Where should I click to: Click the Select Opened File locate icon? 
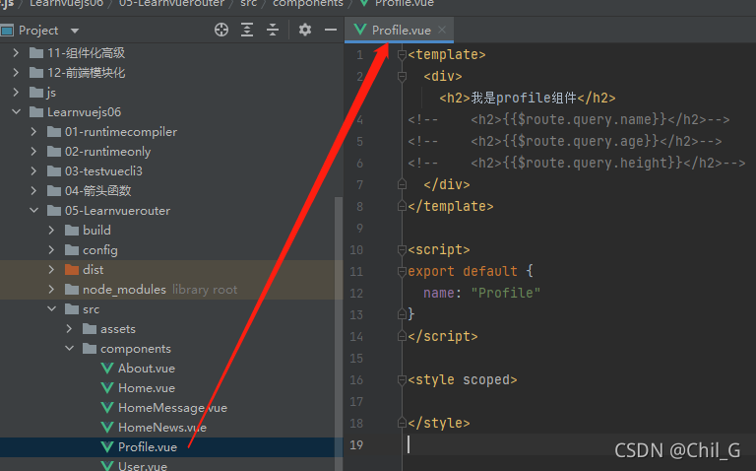pos(221,30)
